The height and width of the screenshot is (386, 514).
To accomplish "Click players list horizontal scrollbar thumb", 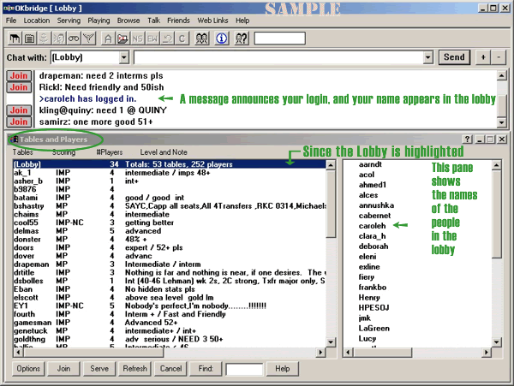I will 382,353.
